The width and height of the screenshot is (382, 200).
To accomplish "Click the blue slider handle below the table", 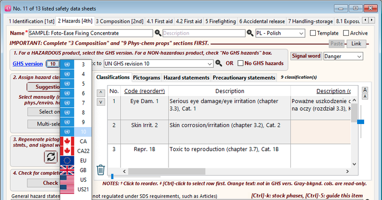I will pyautogui.click(x=113, y=176).
